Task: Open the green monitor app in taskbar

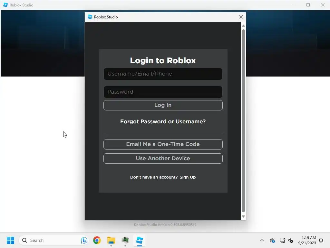Action: 125,240
